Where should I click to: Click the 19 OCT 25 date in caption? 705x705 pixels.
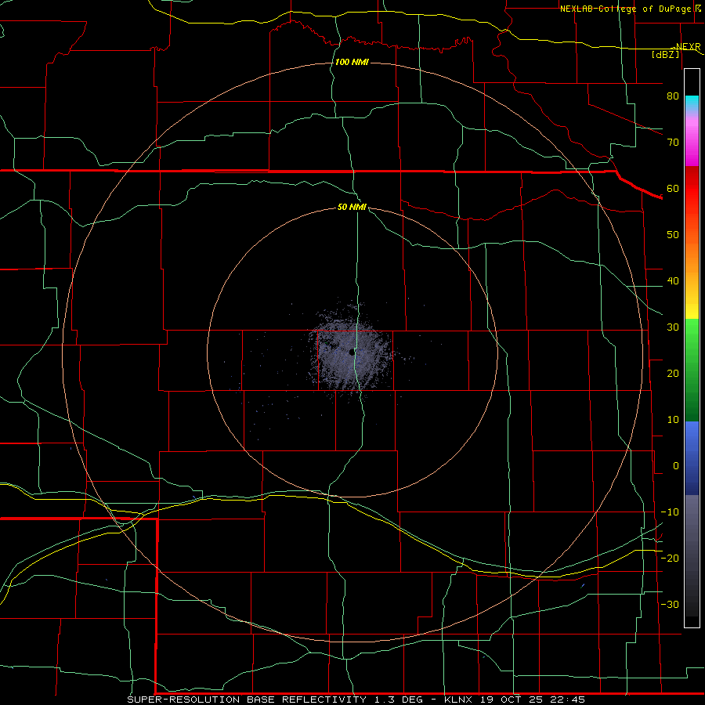click(513, 700)
